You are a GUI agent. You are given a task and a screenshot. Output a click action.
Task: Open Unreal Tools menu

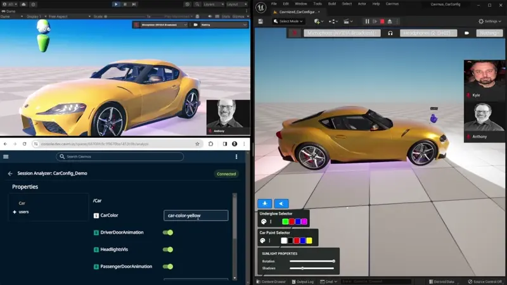[318, 4]
